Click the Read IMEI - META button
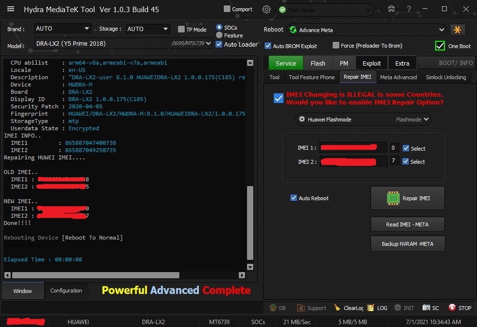 407,224
